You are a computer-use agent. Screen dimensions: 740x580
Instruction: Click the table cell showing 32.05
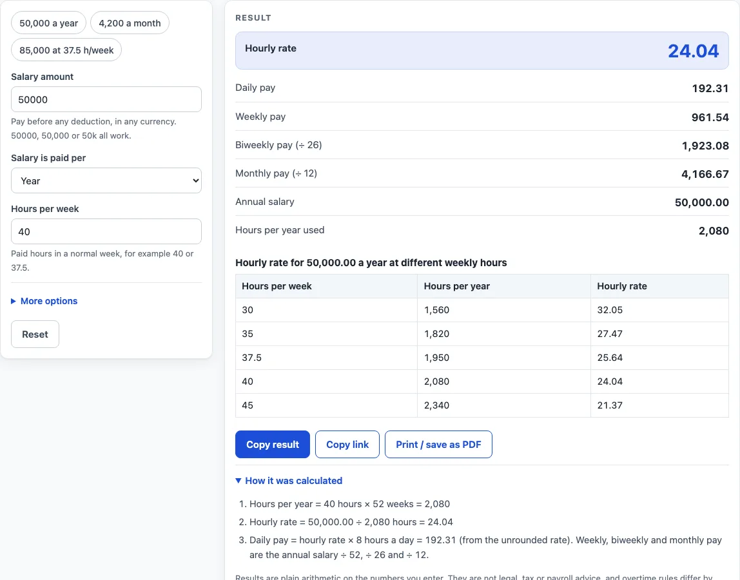click(659, 310)
